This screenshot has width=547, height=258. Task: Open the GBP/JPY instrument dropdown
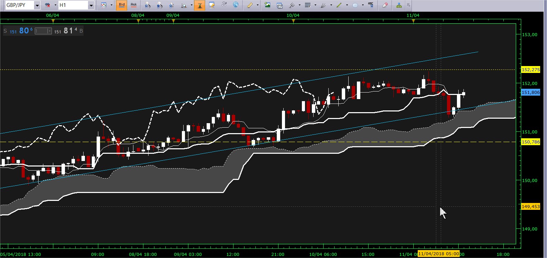(37, 5)
